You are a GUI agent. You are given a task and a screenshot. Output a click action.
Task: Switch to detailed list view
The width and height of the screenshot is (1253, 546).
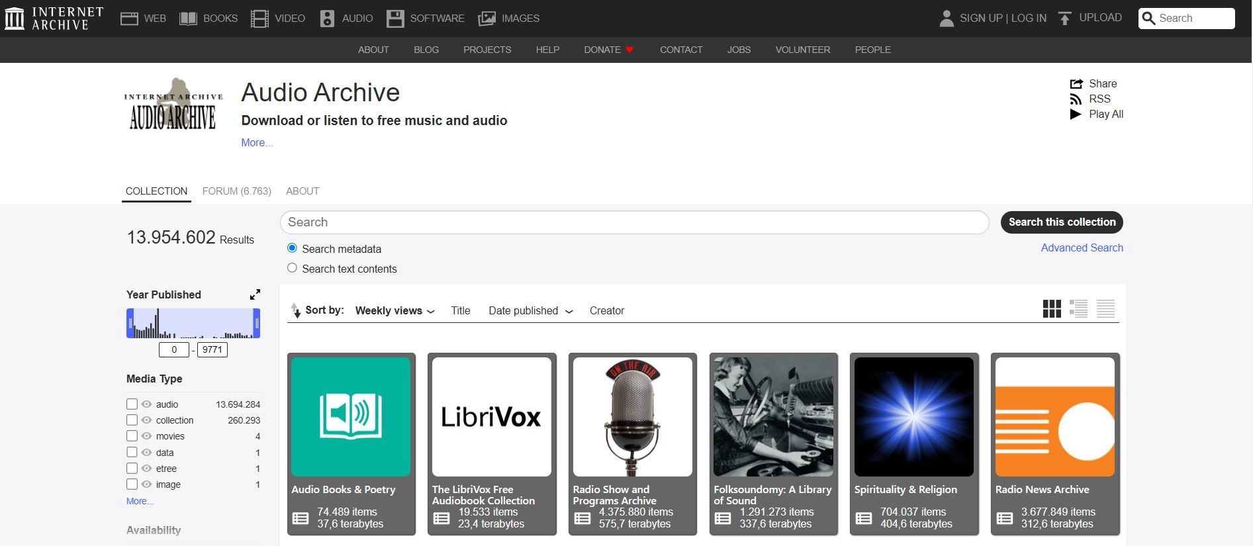pyautogui.click(x=1078, y=309)
